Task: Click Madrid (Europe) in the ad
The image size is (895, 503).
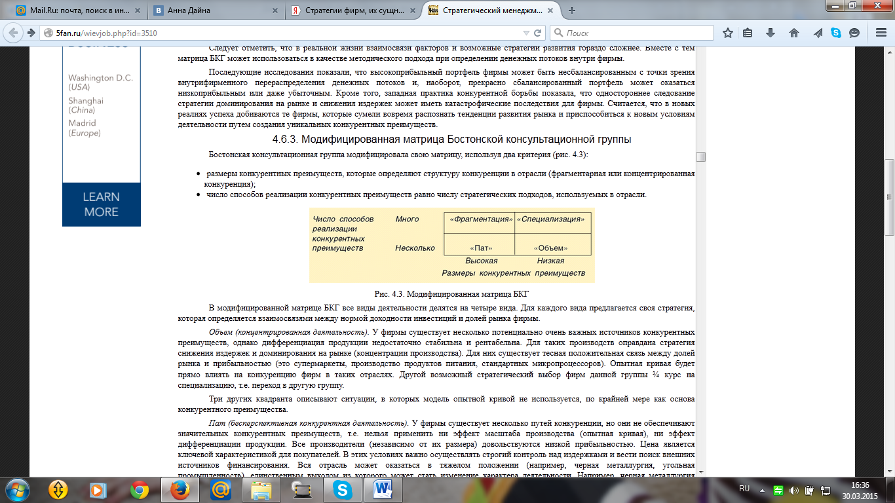Action: (x=85, y=128)
